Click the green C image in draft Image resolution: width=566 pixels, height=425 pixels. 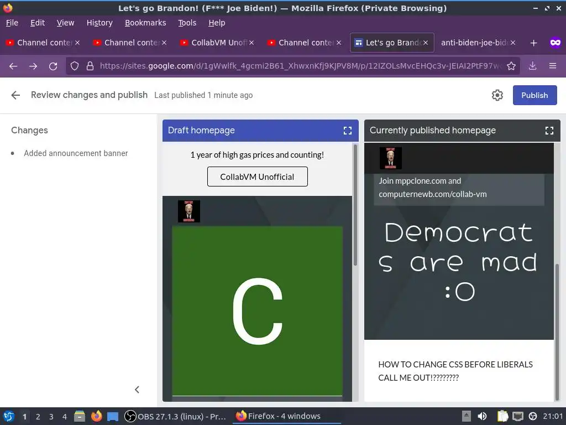pos(257,311)
